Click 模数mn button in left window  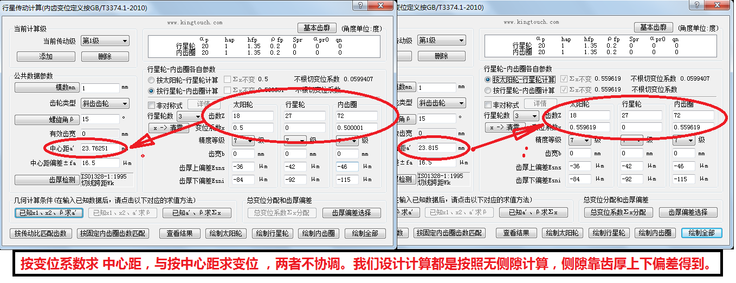(47, 87)
